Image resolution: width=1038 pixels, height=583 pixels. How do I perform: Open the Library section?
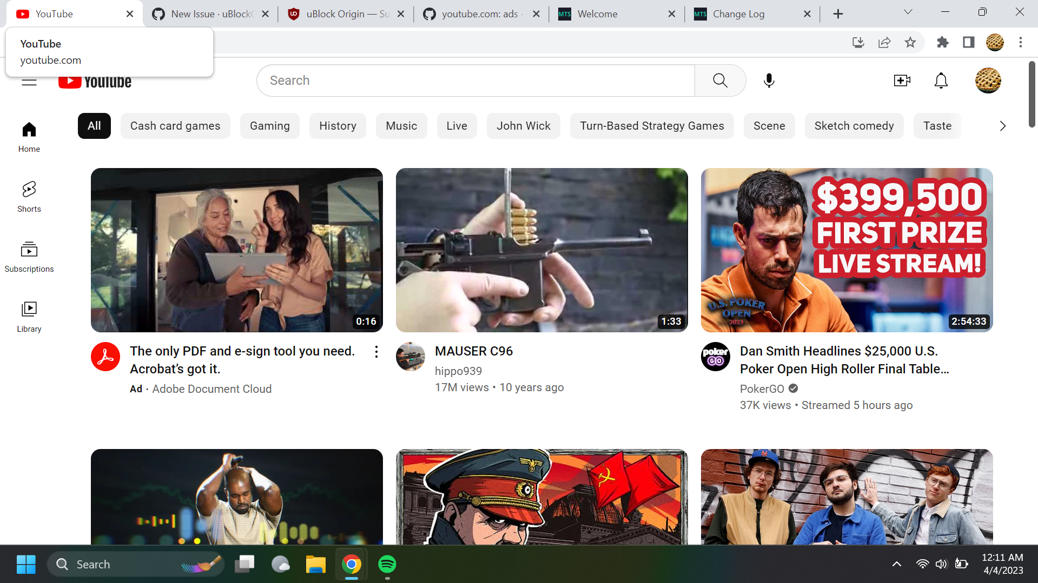(x=29, y=315)
